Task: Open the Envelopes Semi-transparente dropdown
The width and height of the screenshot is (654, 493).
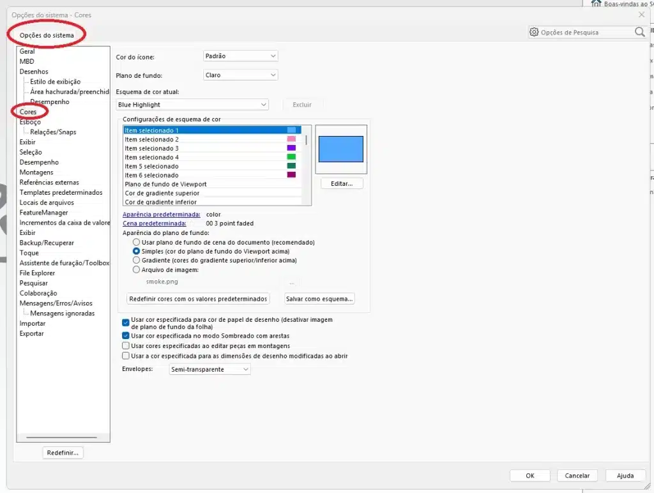Action: pyautogui.click(x=209, y=369)
